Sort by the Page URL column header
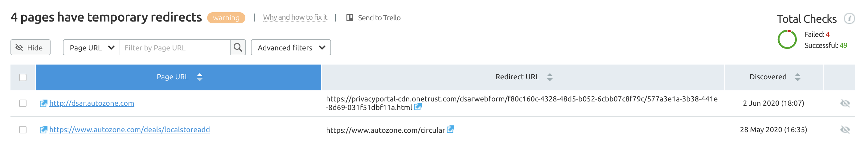Viewport: 868px width, 142px height. tap(199, 77)
